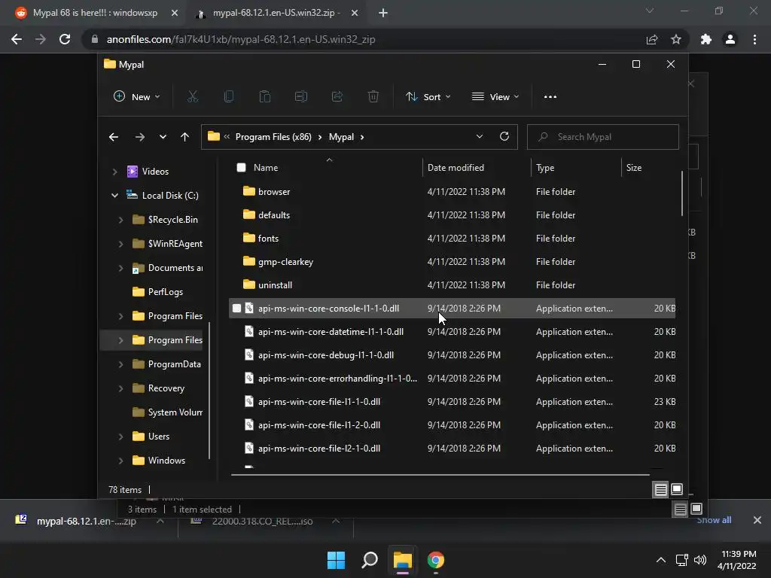771x578 pixels.
Task: Open taskbar Search
Action: (x=370, y=560)
